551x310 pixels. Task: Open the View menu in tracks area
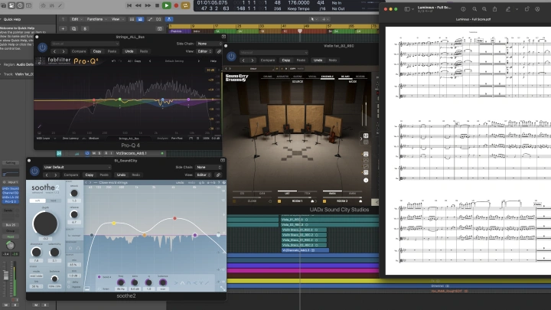[x=116, y=19]
